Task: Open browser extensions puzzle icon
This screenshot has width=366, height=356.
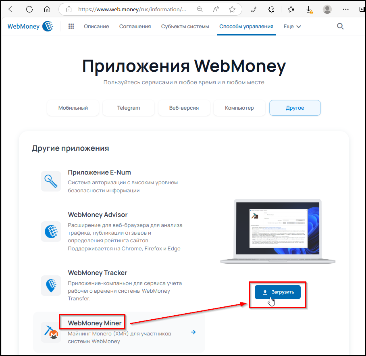Action: coord(271,9)
